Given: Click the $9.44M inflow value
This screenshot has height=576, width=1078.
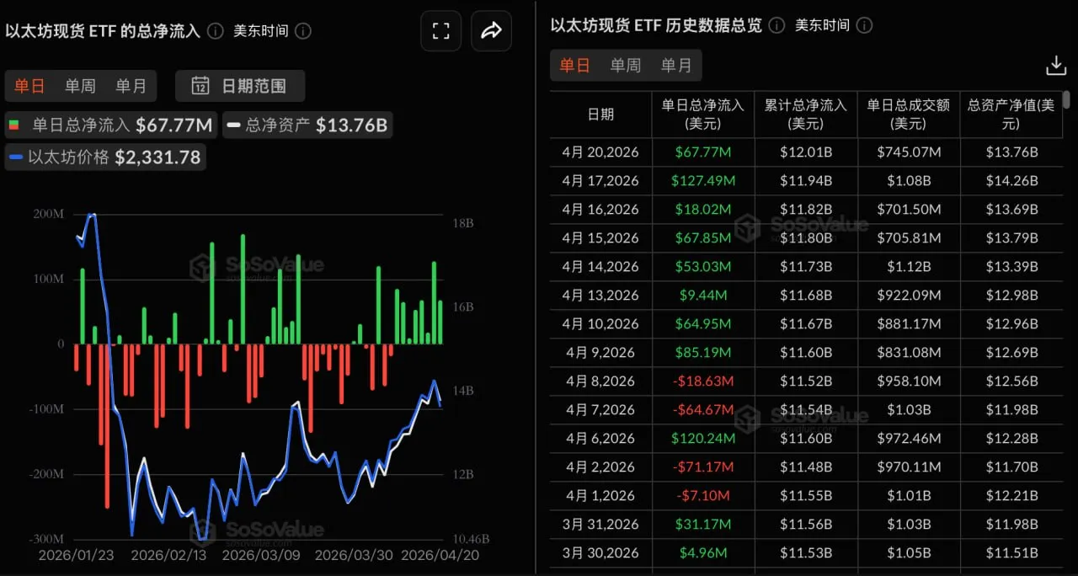Looking at the screenshot, I should coord(702,296).
